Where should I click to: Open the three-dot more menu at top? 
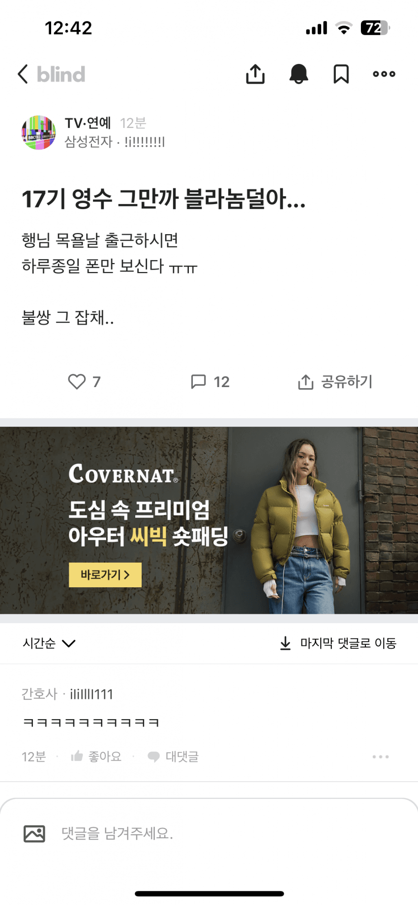pos(384,74)
